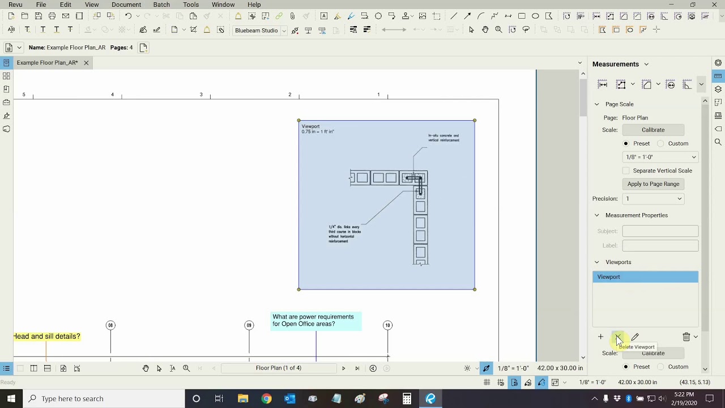Image resolution: width=725 pixels, height=408 pixels.
Task: Open the dimmer sun icon dropdown arrow
Action: click(x=477, y=368)
